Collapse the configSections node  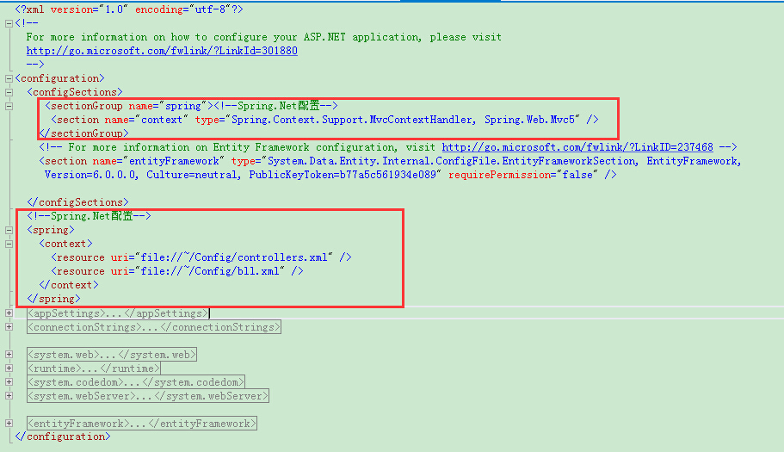click(9, 92)
